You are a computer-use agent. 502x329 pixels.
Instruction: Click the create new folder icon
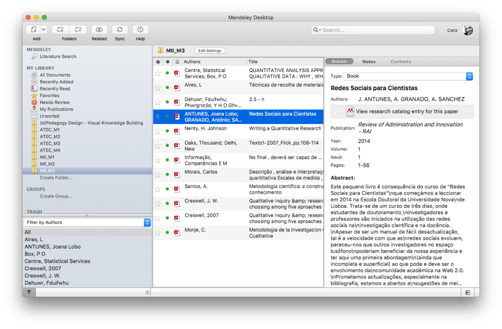61,30
